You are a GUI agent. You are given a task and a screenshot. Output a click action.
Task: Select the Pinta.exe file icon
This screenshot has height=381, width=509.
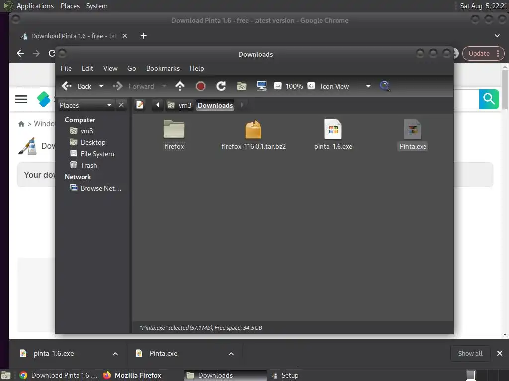click(x=413, y=129)
